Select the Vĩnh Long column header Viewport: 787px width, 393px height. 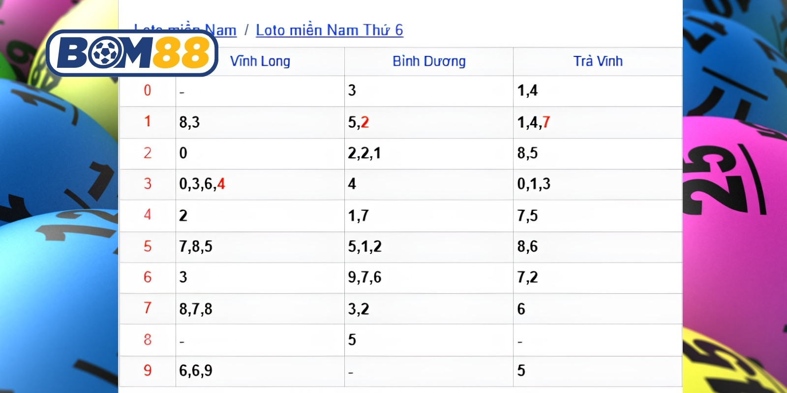(260, 61)
